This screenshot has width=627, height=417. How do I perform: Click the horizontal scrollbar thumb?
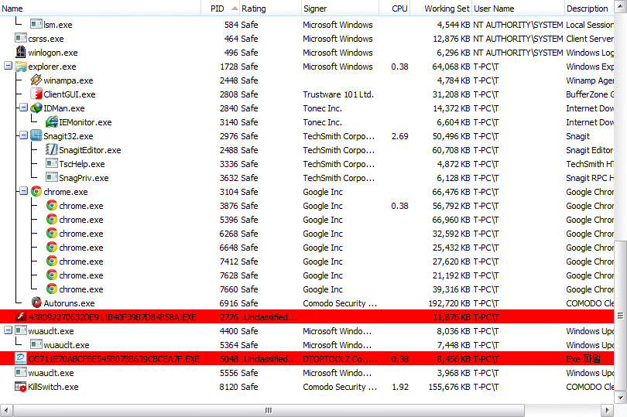pos(269,410)
